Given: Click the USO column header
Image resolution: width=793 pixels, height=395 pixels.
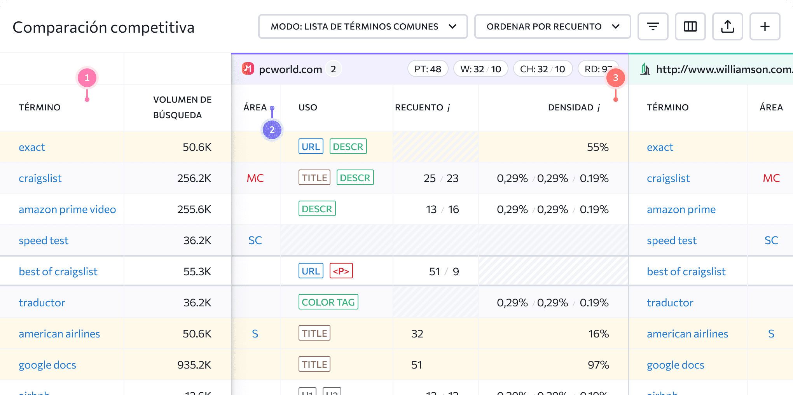Looking at the screenshot, I should [x=308, y=107].
